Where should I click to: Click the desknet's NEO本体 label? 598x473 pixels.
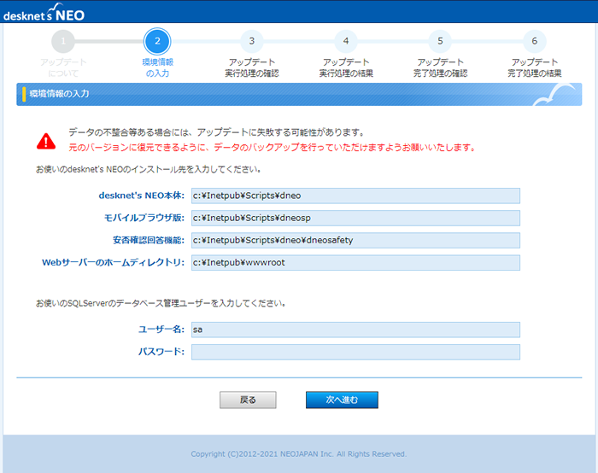142,196
